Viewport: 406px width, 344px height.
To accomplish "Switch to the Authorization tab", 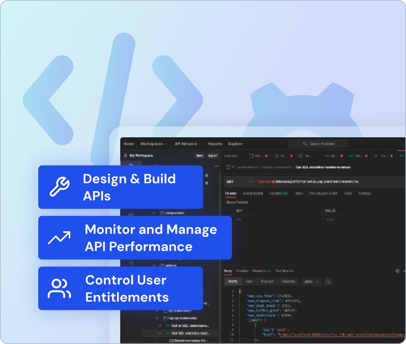I will coord(253,193).
